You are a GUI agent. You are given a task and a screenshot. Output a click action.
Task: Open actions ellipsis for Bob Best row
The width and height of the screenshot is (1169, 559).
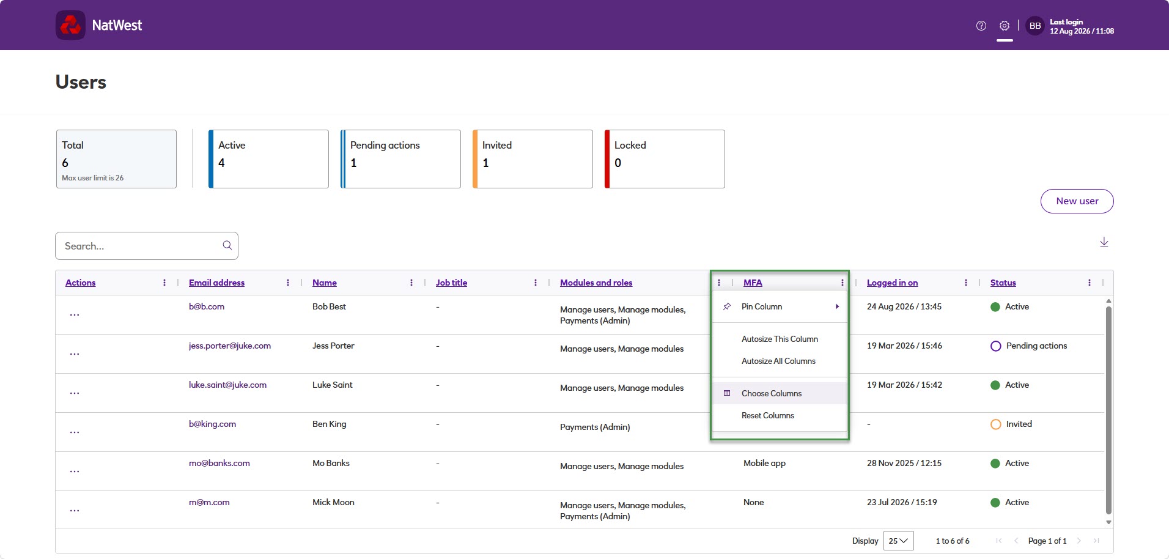[75, 315]
